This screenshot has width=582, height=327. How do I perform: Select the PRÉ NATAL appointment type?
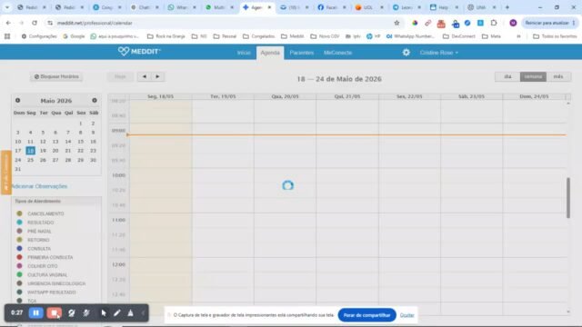[39, 232]
